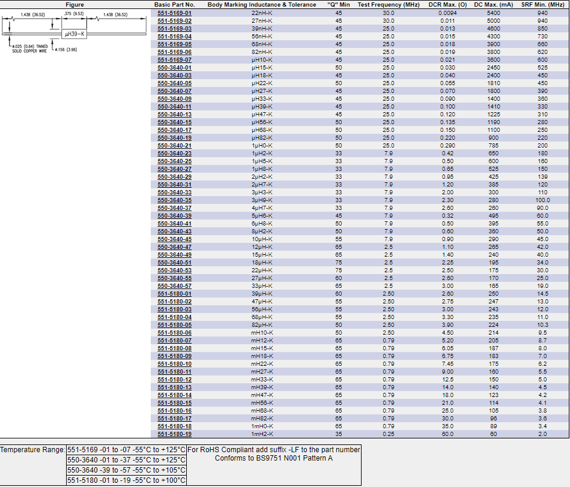Viewport: 570px width, 487px height.
Task: Open the 550-3640-21 part link
Action: tap(174, 145)
